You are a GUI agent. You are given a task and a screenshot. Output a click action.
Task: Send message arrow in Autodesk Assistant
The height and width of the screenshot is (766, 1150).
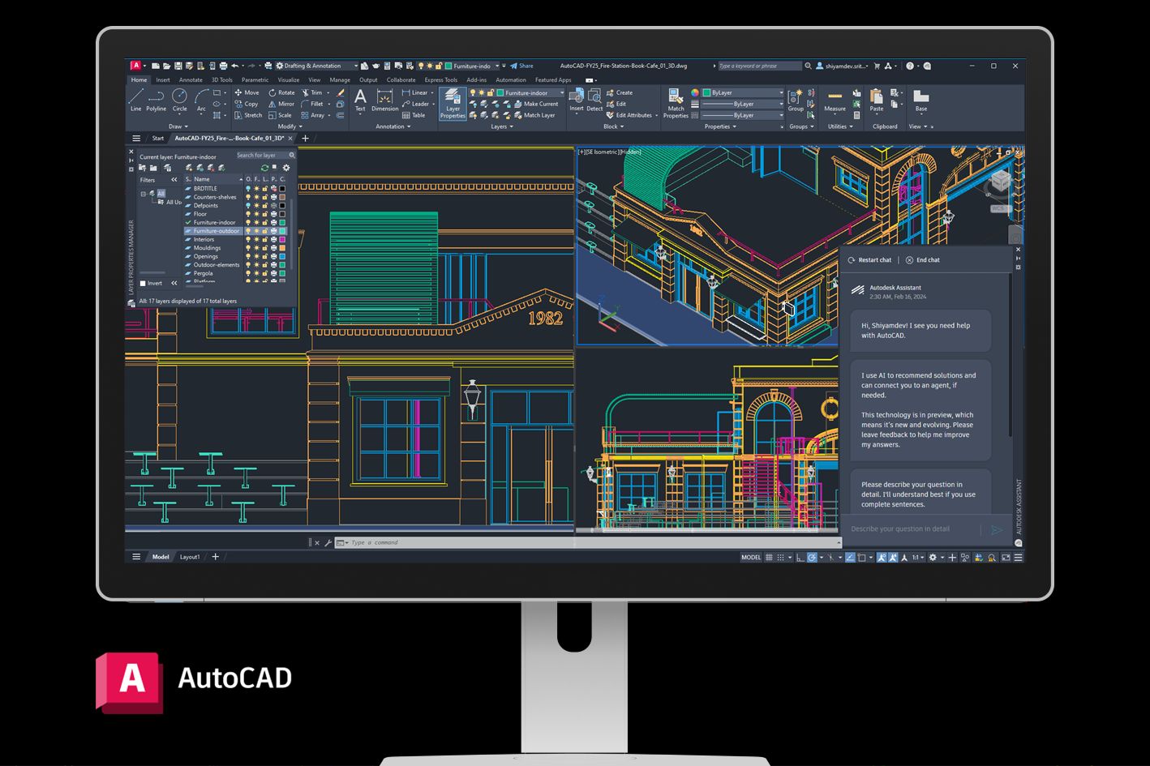[x=997, y=529]
